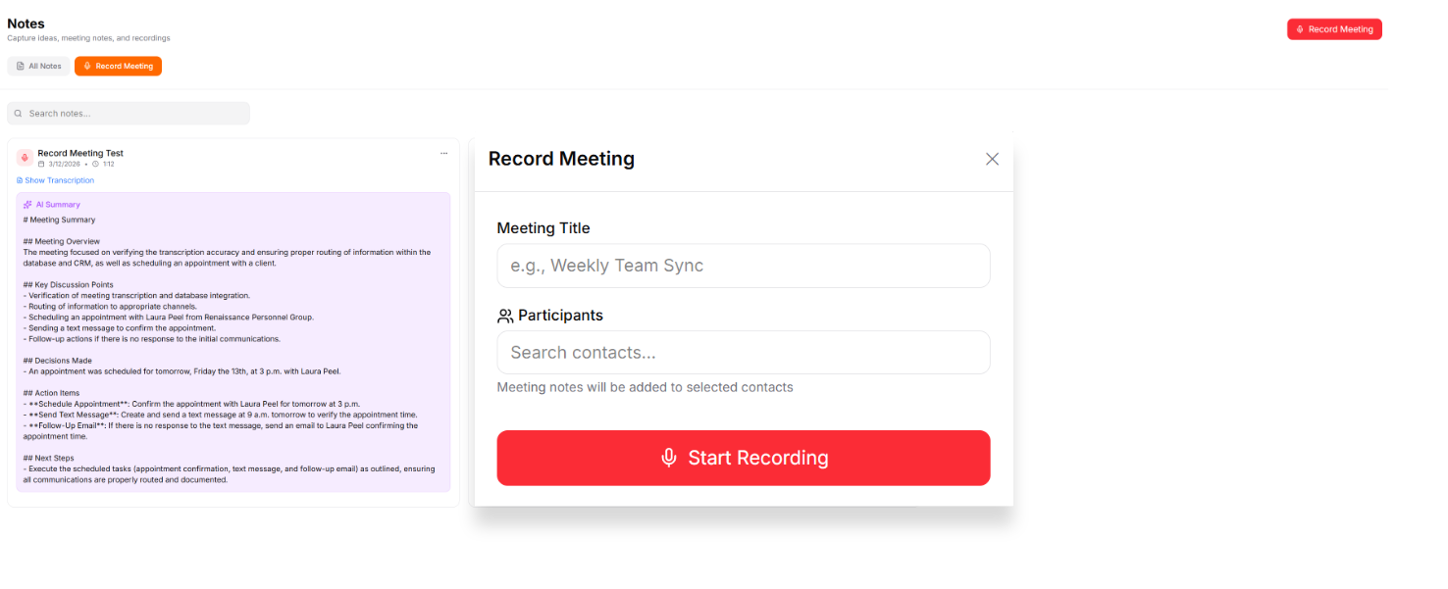The height and width of the screenshot is (589, 1448).
Task: Click the red microphone icon on note card
Action: 25,157
